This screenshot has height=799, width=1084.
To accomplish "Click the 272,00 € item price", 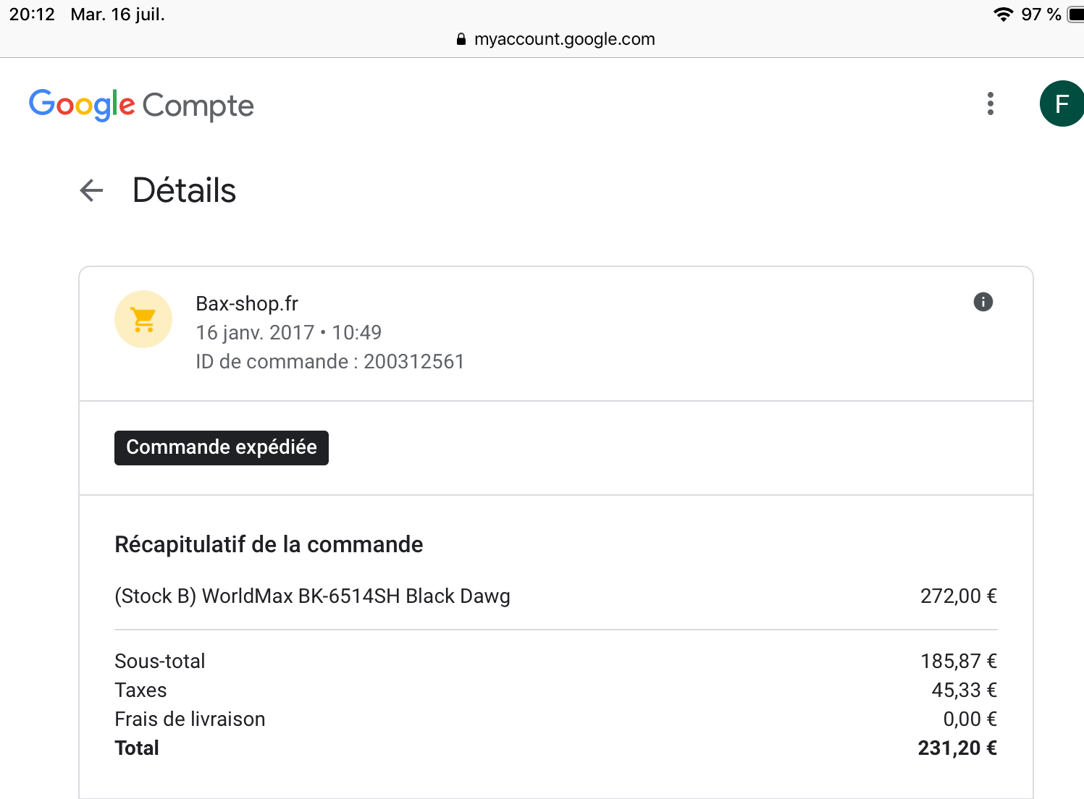I will (x=958, y=596).
